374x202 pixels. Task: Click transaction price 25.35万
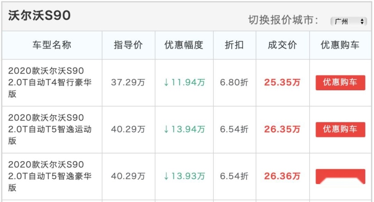coord(282,82)
